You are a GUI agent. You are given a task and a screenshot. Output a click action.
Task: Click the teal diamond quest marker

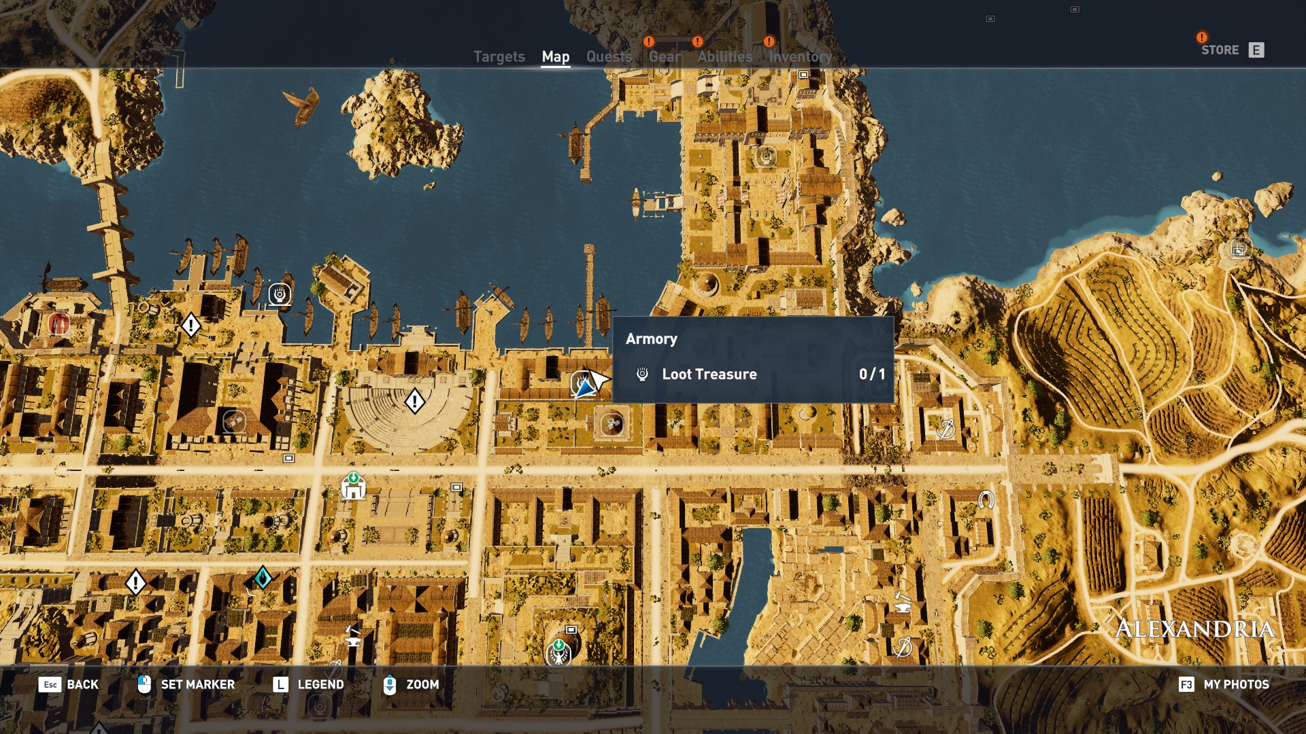tap(263, 578)
